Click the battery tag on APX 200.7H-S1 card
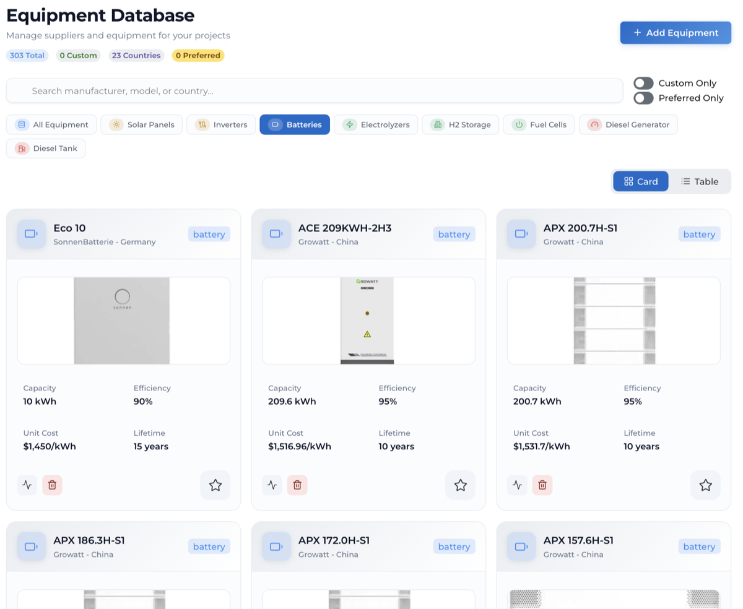Viewport: 743px width, 609px height. coord(700,234)
